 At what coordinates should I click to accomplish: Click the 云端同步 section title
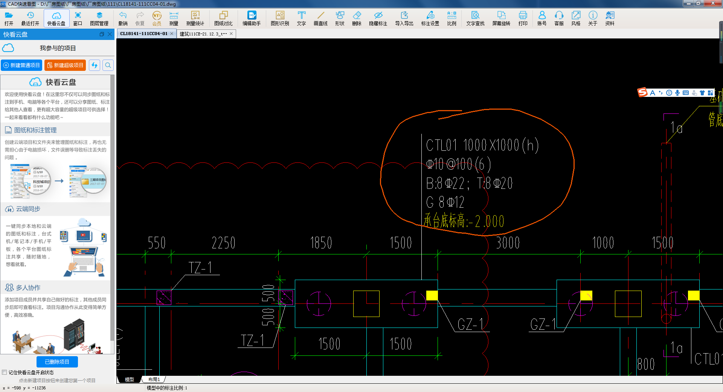(x=28, y=209)
